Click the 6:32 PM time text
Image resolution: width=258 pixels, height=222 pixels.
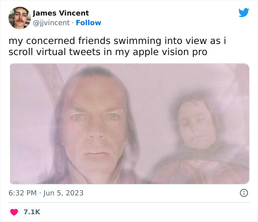(22, 193)
